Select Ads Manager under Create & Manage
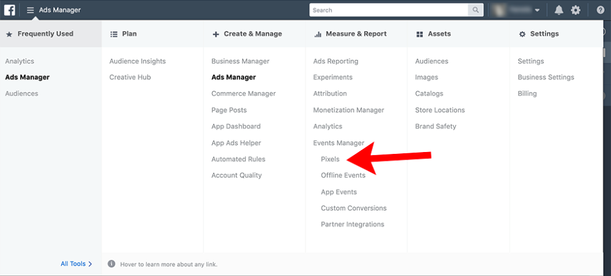Viewport: 611px width, 276px height. [234, 77]
